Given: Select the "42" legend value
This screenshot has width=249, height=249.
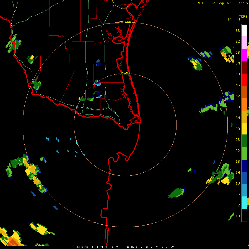Looking at the screenshot, I should [x=238, y=96].
